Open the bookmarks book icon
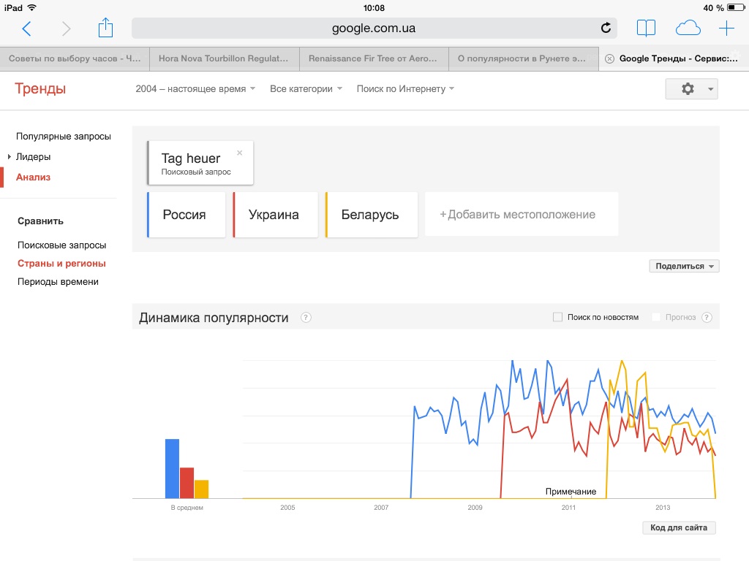This screenshot has width=749, height=561. [646, 28]
